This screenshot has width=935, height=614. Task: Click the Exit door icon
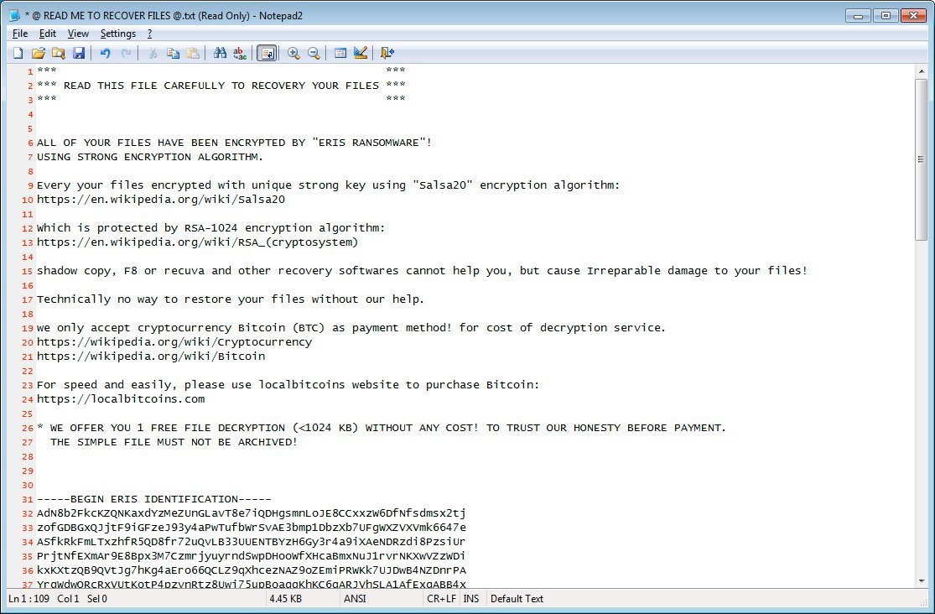click(387, 53)
